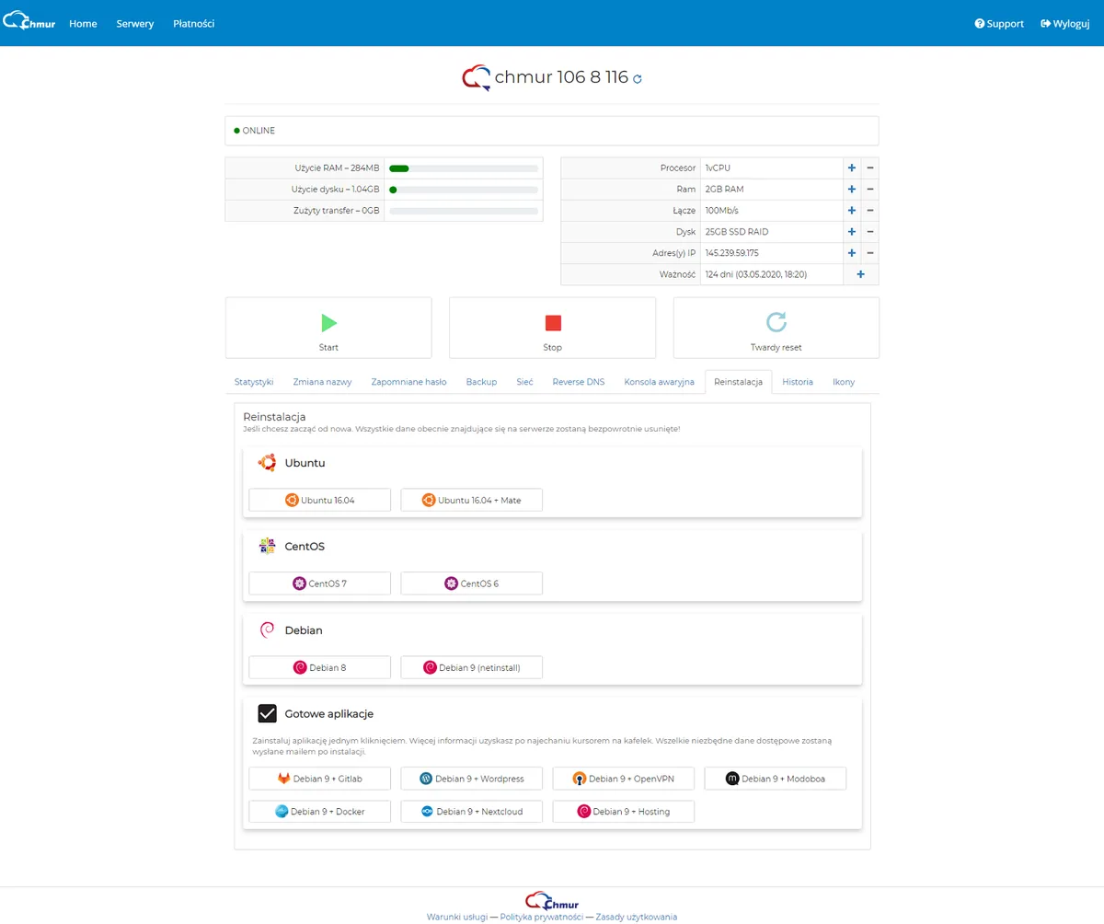
Task: Click the Zużyty transfer progress bar
Action: tap(464, 211)
